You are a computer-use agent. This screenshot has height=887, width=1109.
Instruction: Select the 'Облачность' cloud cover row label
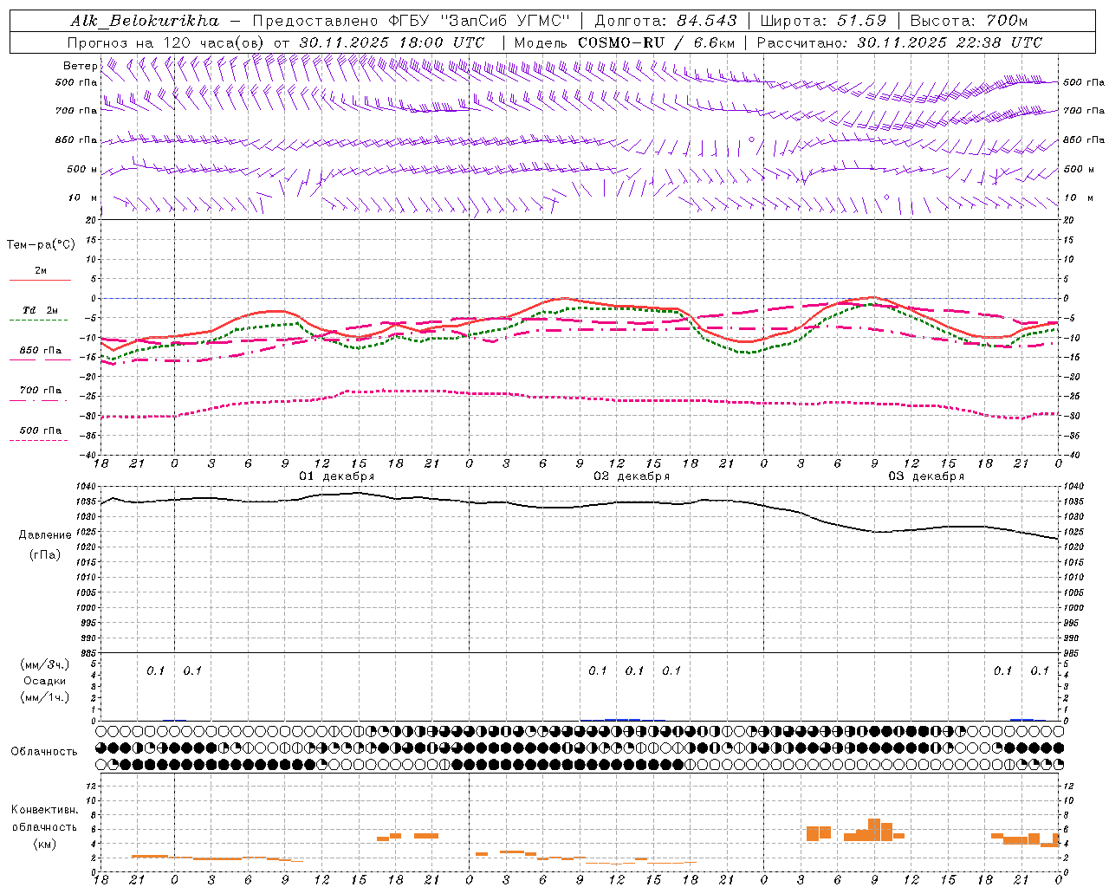(44, 752)
